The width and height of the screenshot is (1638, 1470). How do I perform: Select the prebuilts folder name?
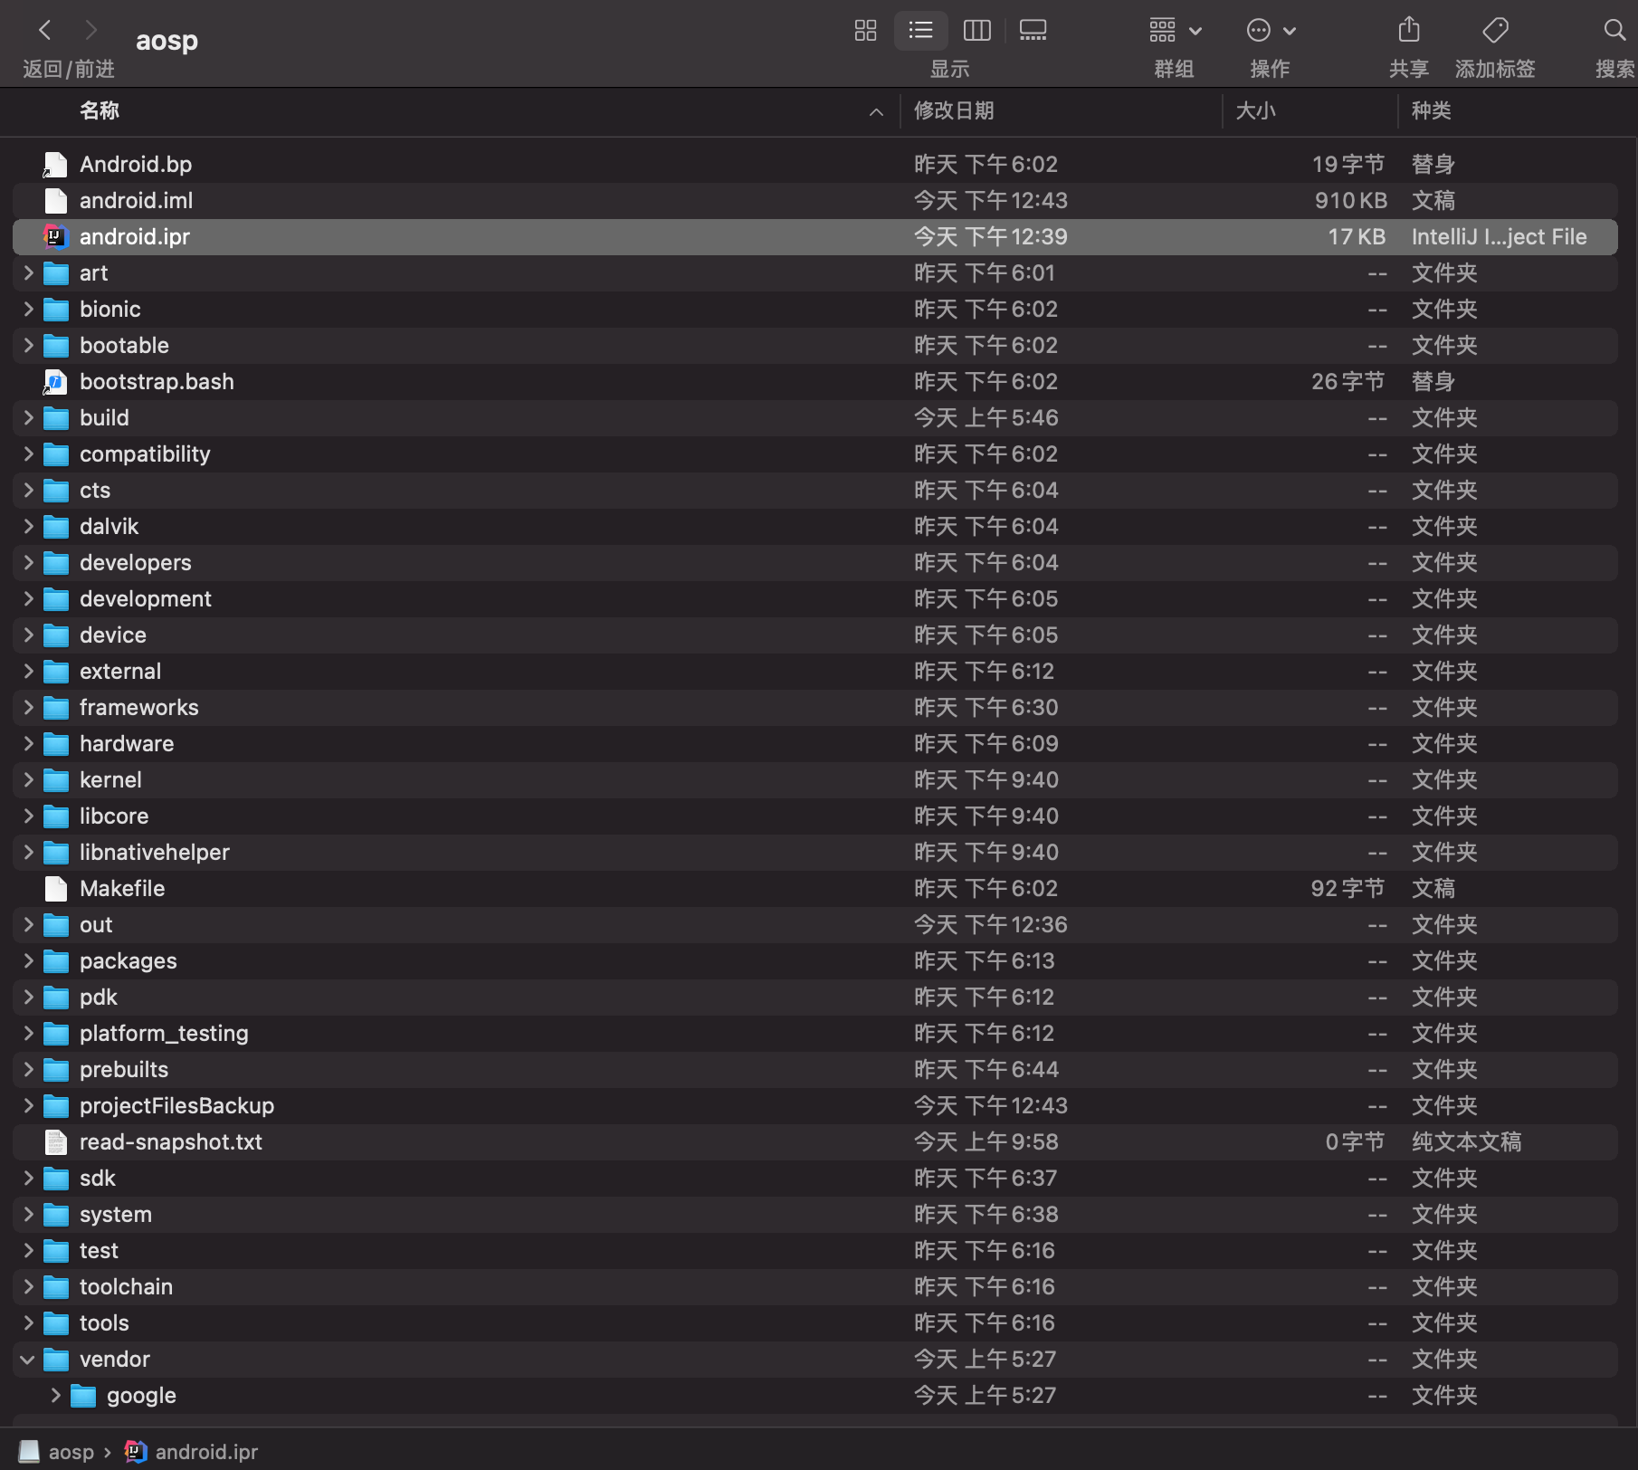tap(124, 1069)
